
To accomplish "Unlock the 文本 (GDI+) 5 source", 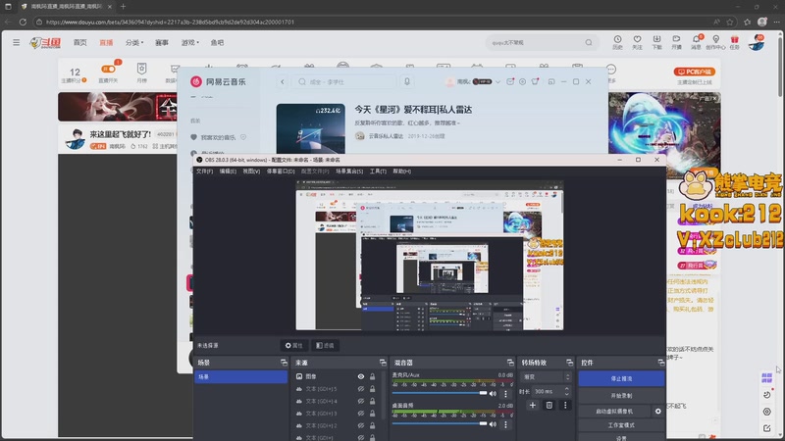I will point(373,389).
